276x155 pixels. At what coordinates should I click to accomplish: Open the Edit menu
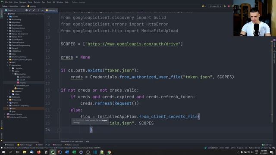11,2
